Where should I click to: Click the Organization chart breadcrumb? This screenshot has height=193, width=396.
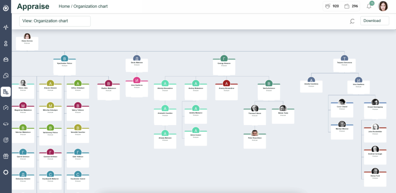coord(90,6)
